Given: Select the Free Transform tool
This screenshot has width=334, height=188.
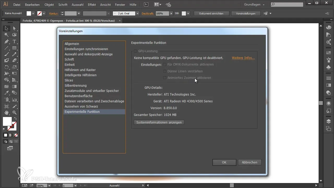Looking at the screenshot, I should coord(14,74).
